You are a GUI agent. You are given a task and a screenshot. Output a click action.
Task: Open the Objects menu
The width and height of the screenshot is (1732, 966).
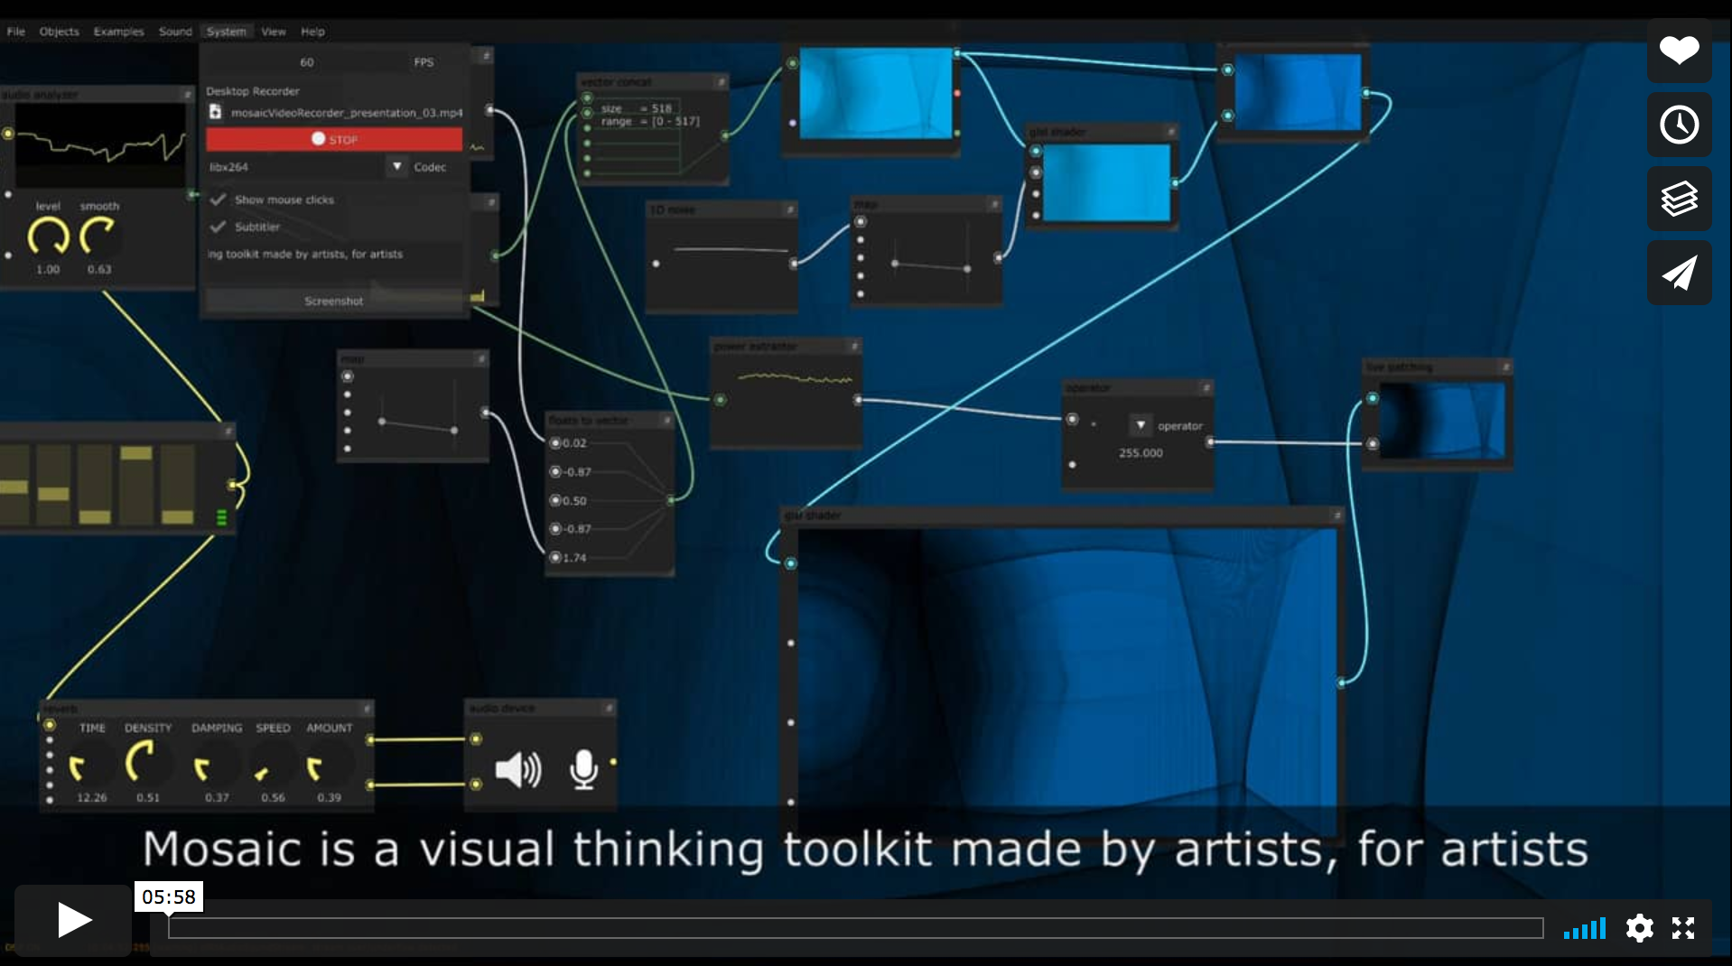tap(60, 32)
